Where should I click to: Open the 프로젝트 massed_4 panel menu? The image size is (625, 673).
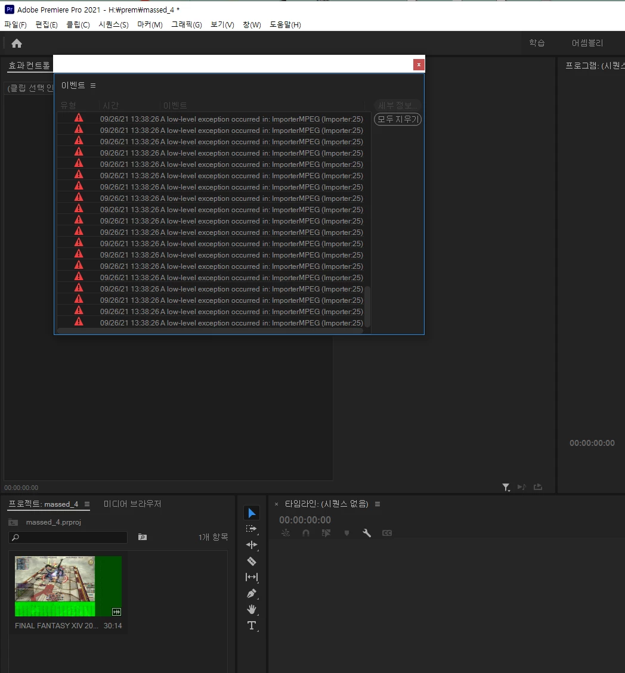(87, 504)
